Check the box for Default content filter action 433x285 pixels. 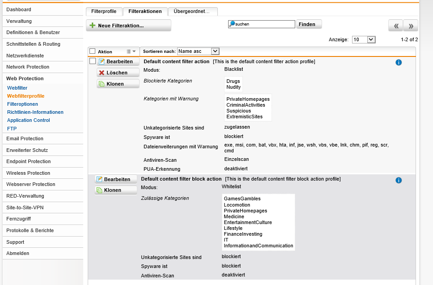(93, 61)
